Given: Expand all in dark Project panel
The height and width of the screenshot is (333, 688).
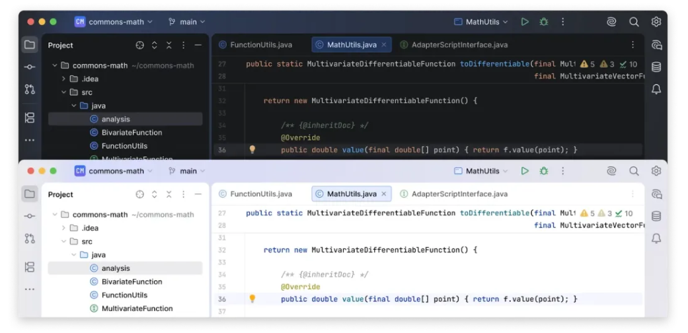Looking at the screenshot, I should pos(155,45).
